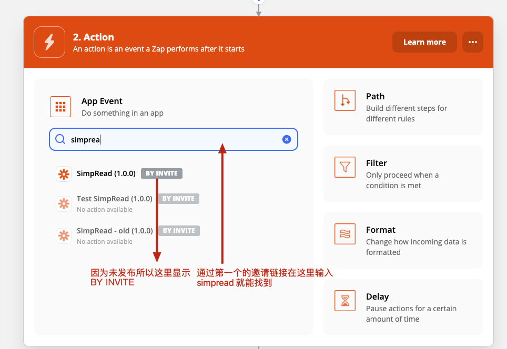Choose the Filter step title
Image resolution: width=507 pixels, height=349 pixels.
click(x=377, y=163)
